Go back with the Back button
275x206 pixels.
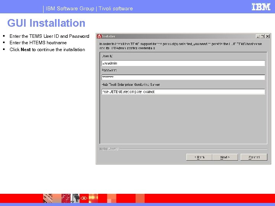pyautogui.click(x=199, y=157)
